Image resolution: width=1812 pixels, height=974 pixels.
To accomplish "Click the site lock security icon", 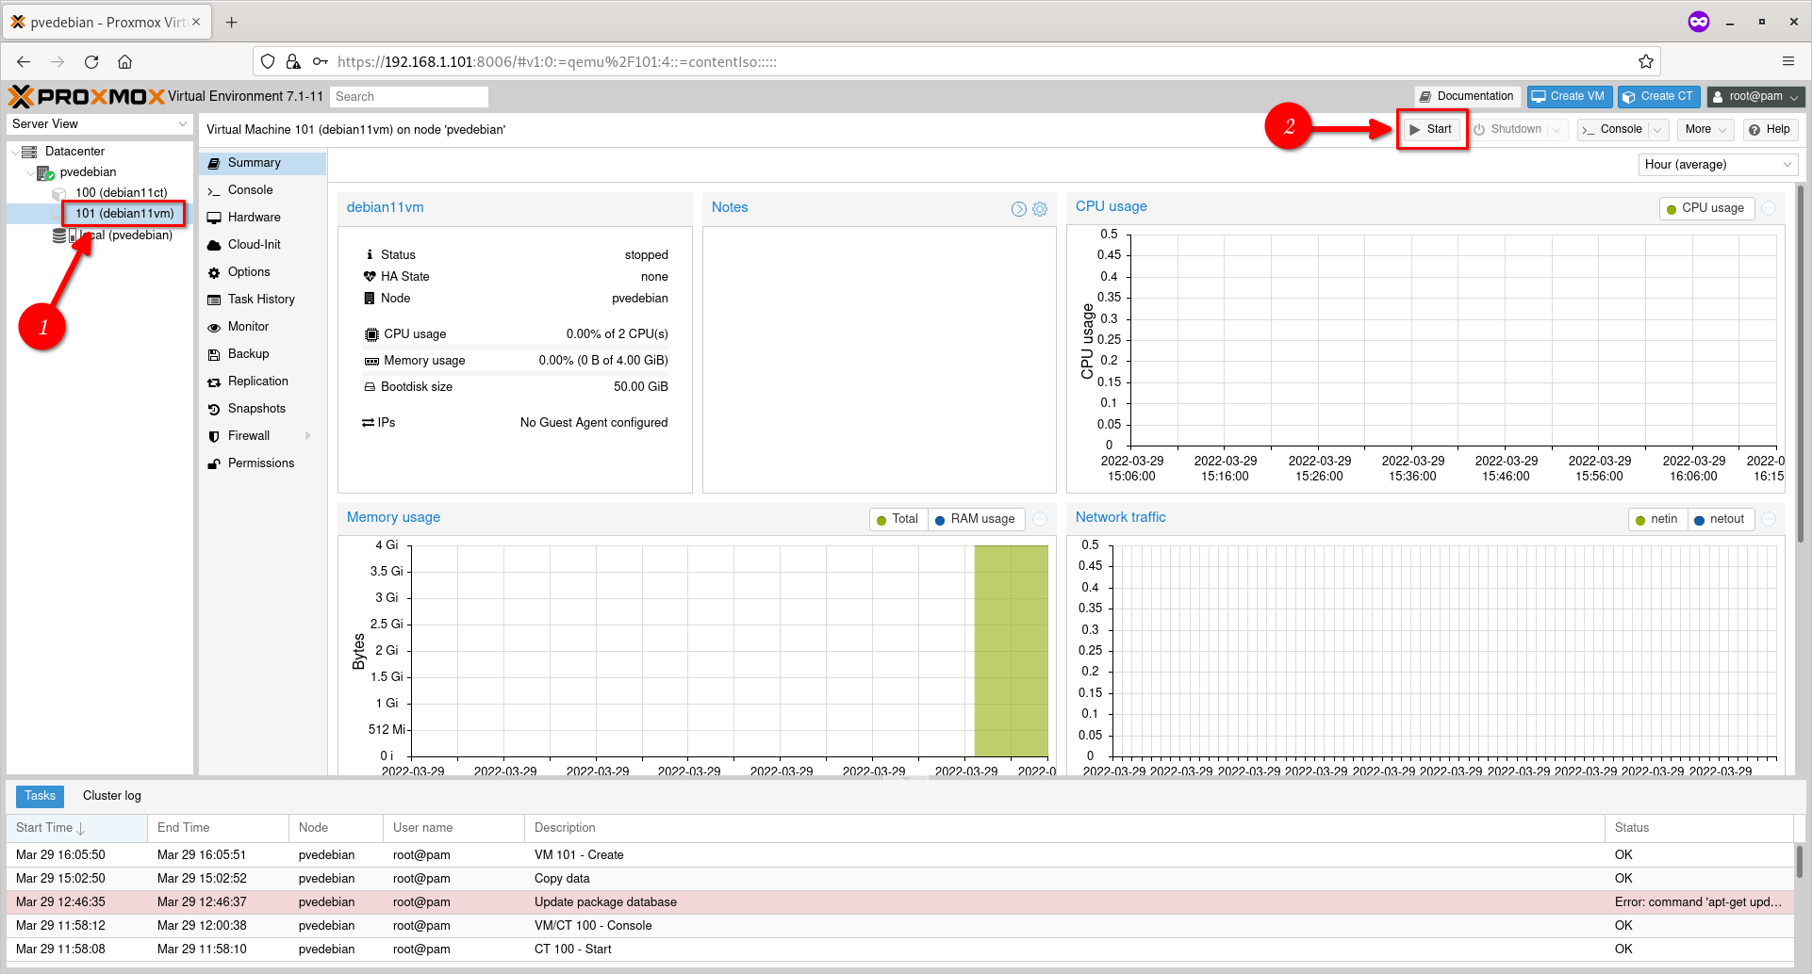I will (x=293, y=62).
